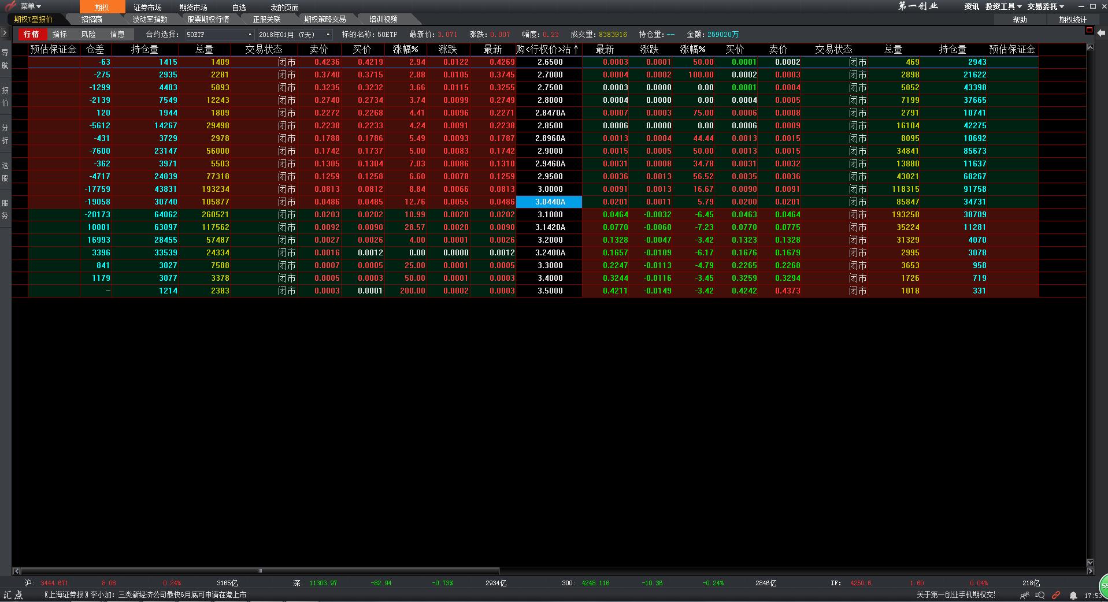
Task: Click the 资讯 button
Action: click(972, 6)
